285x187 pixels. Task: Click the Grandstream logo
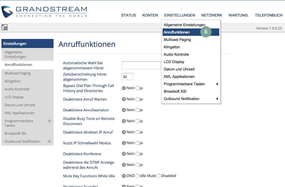click(44, 12)
